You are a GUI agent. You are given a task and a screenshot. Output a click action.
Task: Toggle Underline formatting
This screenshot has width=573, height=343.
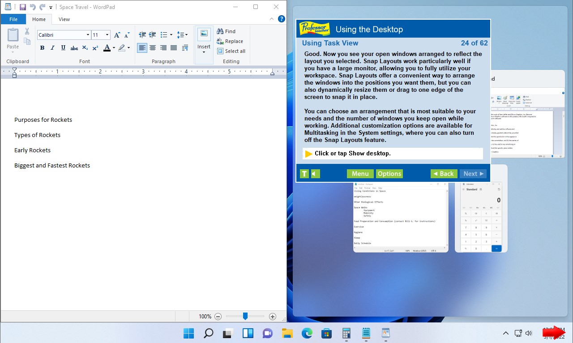(63, 48)
